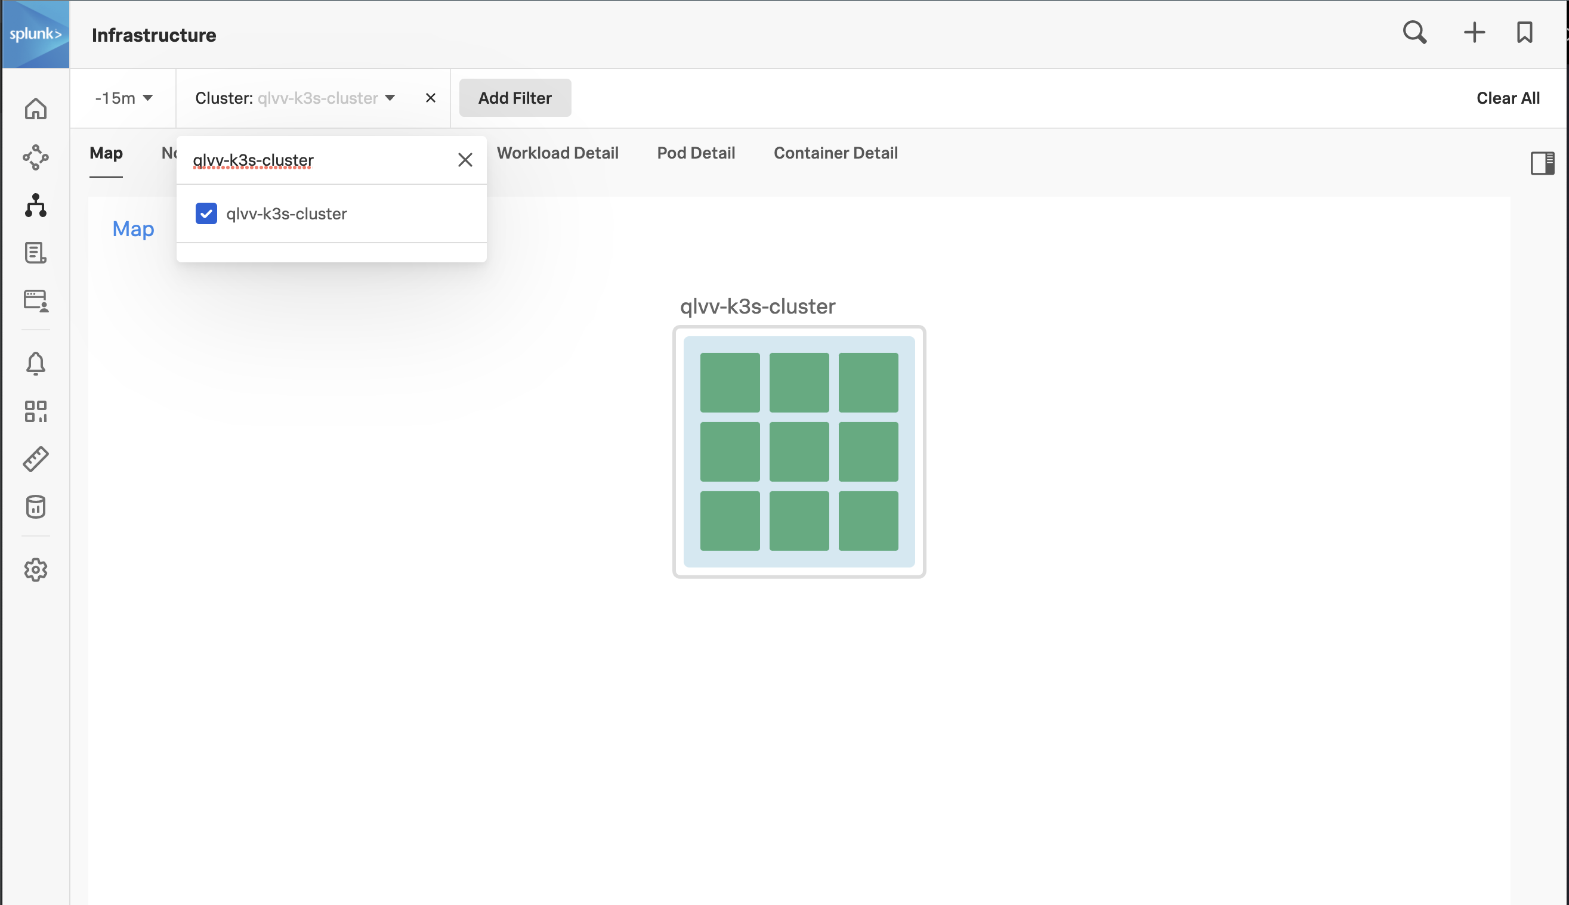Open the Metric Finder ruler icon
The image size is (1569, 905).
tap(35, 458)
